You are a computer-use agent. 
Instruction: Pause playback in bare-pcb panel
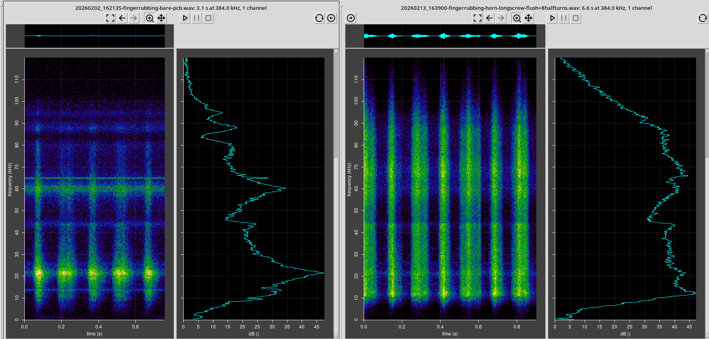click(x=197, y=18)
